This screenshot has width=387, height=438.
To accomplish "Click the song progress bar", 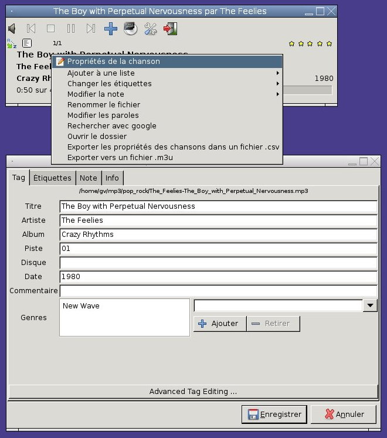I will coord(307,90).
